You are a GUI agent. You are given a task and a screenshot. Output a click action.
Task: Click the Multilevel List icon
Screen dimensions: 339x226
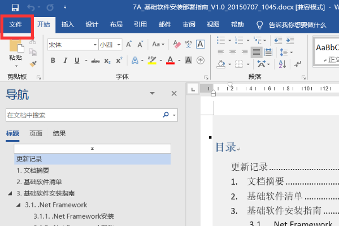(x=258, y=40)
